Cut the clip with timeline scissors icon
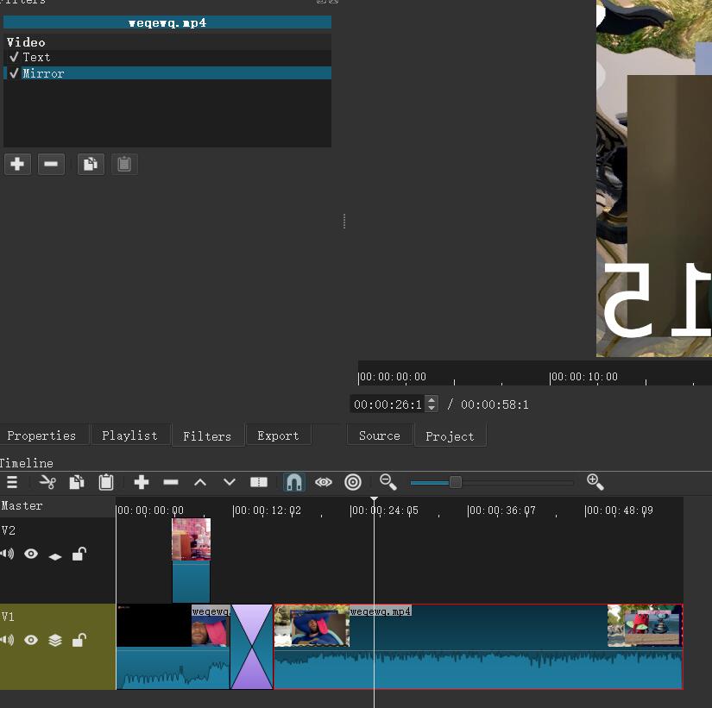 point(47,482)
